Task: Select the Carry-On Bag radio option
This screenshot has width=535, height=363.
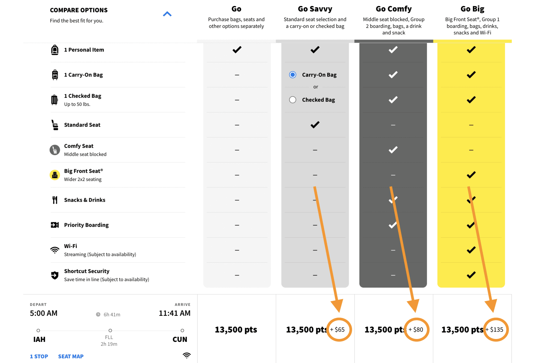Action: coord(293,75)
